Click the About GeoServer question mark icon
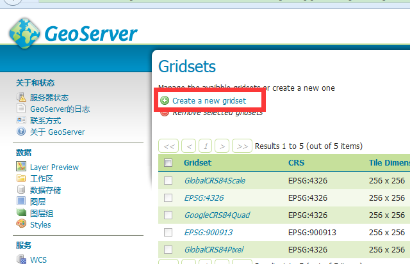Image resolution: width=410 pixels, height=264 pixels. tap(21, 131)
